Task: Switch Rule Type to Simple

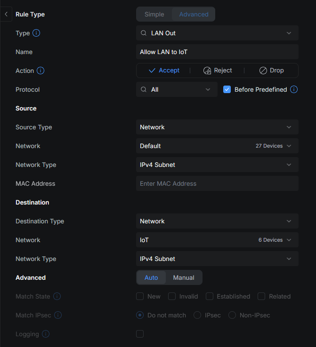Action: pyautogui.click(x=154, y=14)
